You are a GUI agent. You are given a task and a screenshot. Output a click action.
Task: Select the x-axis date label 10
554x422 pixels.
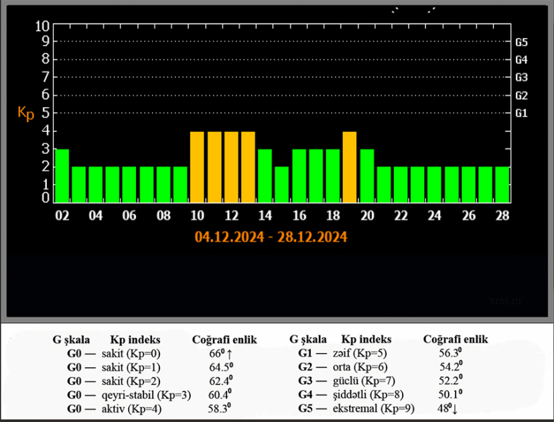[197, 215]
